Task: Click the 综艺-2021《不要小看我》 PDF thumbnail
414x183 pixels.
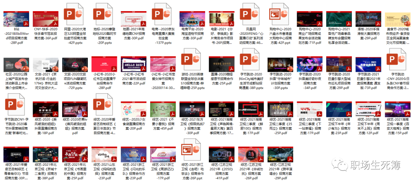Action: 163,109
